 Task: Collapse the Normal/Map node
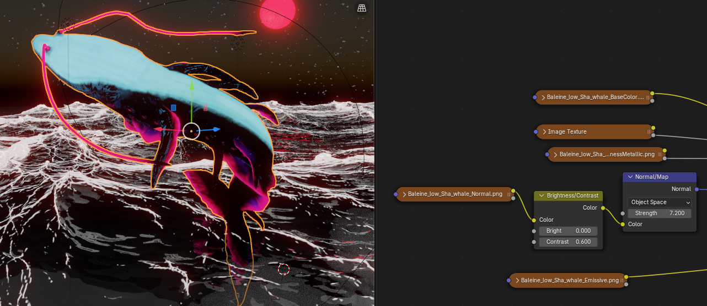[x=630, y=177]
